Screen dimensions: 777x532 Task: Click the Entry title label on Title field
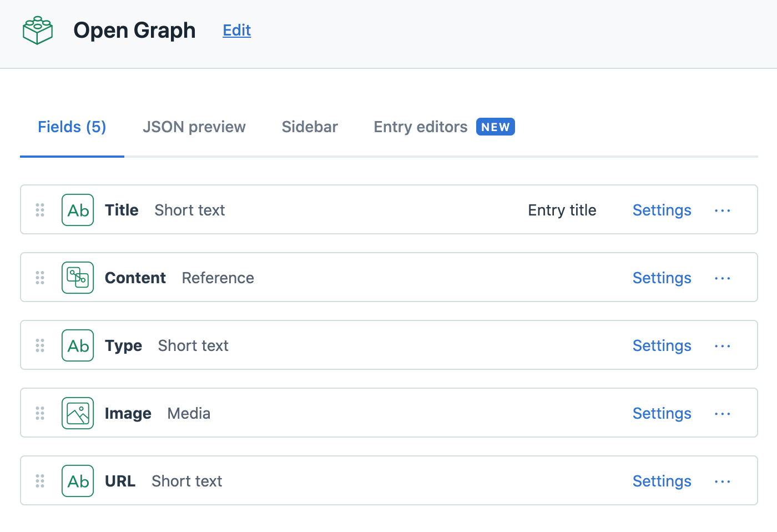(x=562, y=210)
